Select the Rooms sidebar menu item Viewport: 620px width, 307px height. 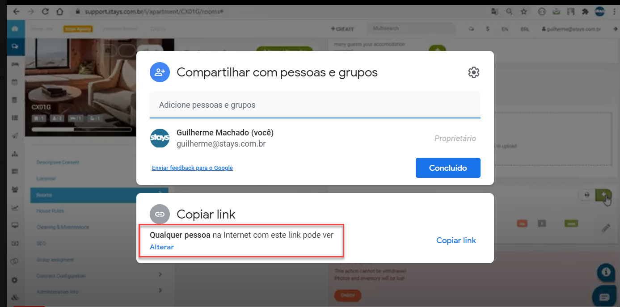tap(99, 195)
